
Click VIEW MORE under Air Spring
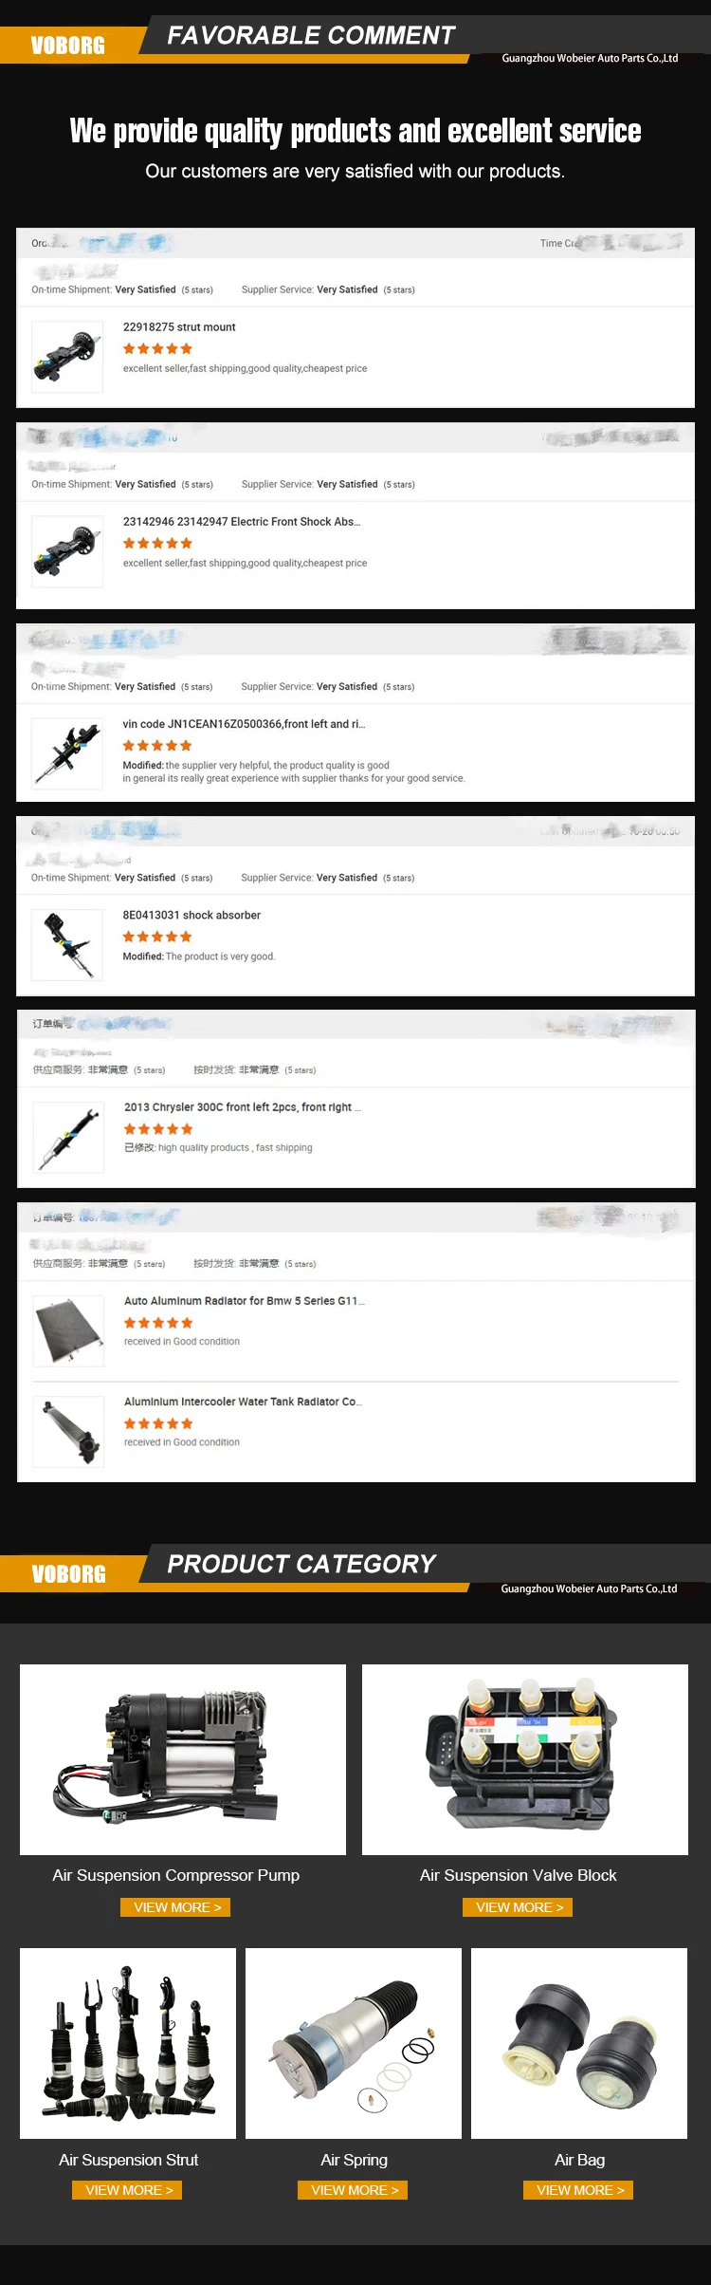(354, 2190)
